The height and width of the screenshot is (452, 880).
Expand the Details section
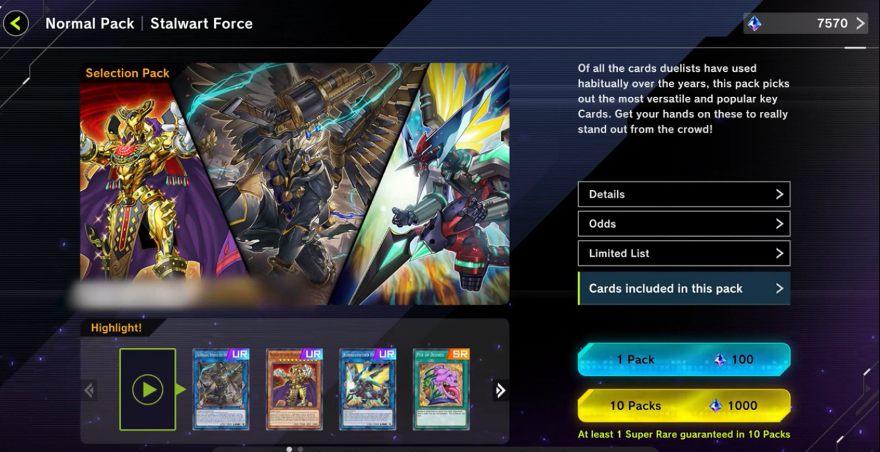pyautogui.click(x=684, y=194)
